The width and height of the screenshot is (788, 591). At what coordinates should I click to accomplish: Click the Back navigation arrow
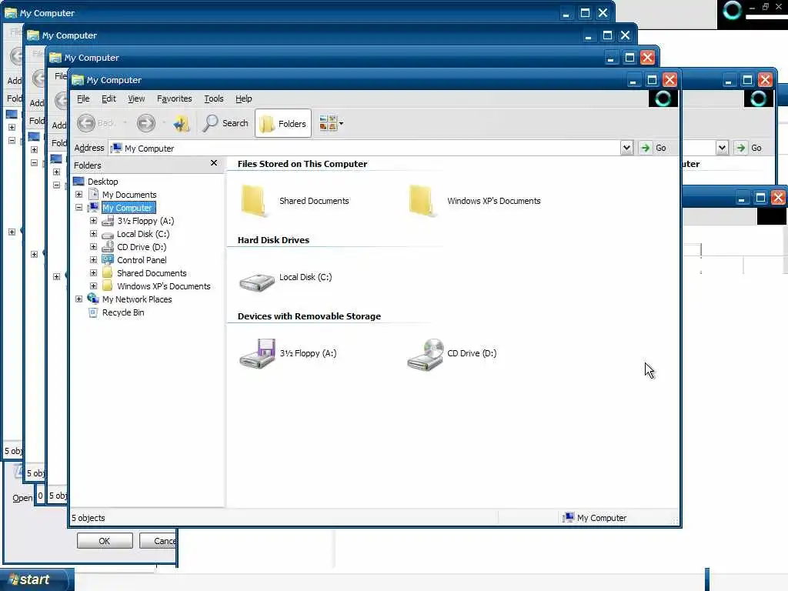(86, 123)
